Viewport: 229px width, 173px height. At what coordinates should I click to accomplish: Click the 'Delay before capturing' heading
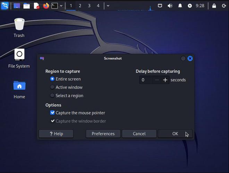tap(158, 71)
